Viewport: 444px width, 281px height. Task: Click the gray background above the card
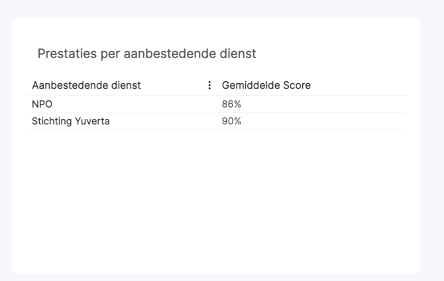(216, 9)
